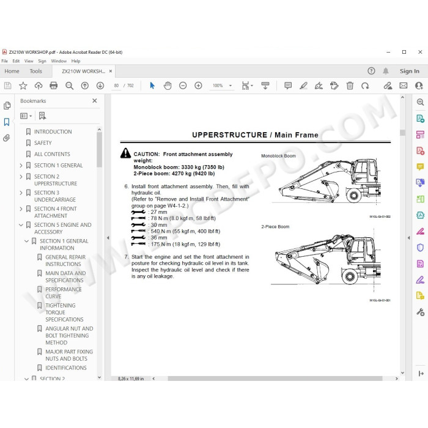Open the SAFETY bookmark
Screen dimensions: 428x428
pos(43,143)
